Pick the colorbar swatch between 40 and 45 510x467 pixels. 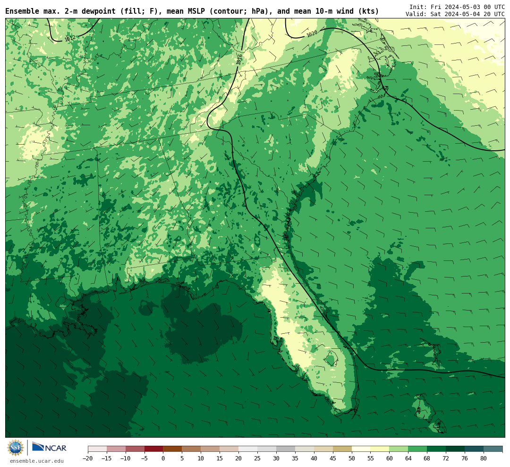click(323, 449)
